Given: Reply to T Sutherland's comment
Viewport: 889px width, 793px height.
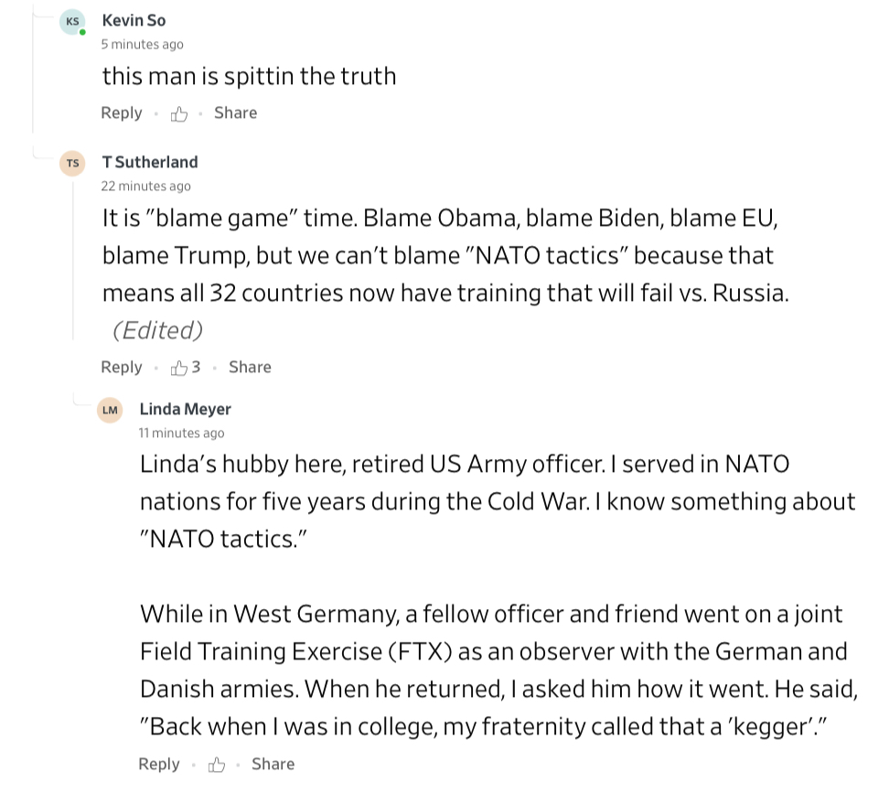Looking at the screenshot, I should point(122,367).
